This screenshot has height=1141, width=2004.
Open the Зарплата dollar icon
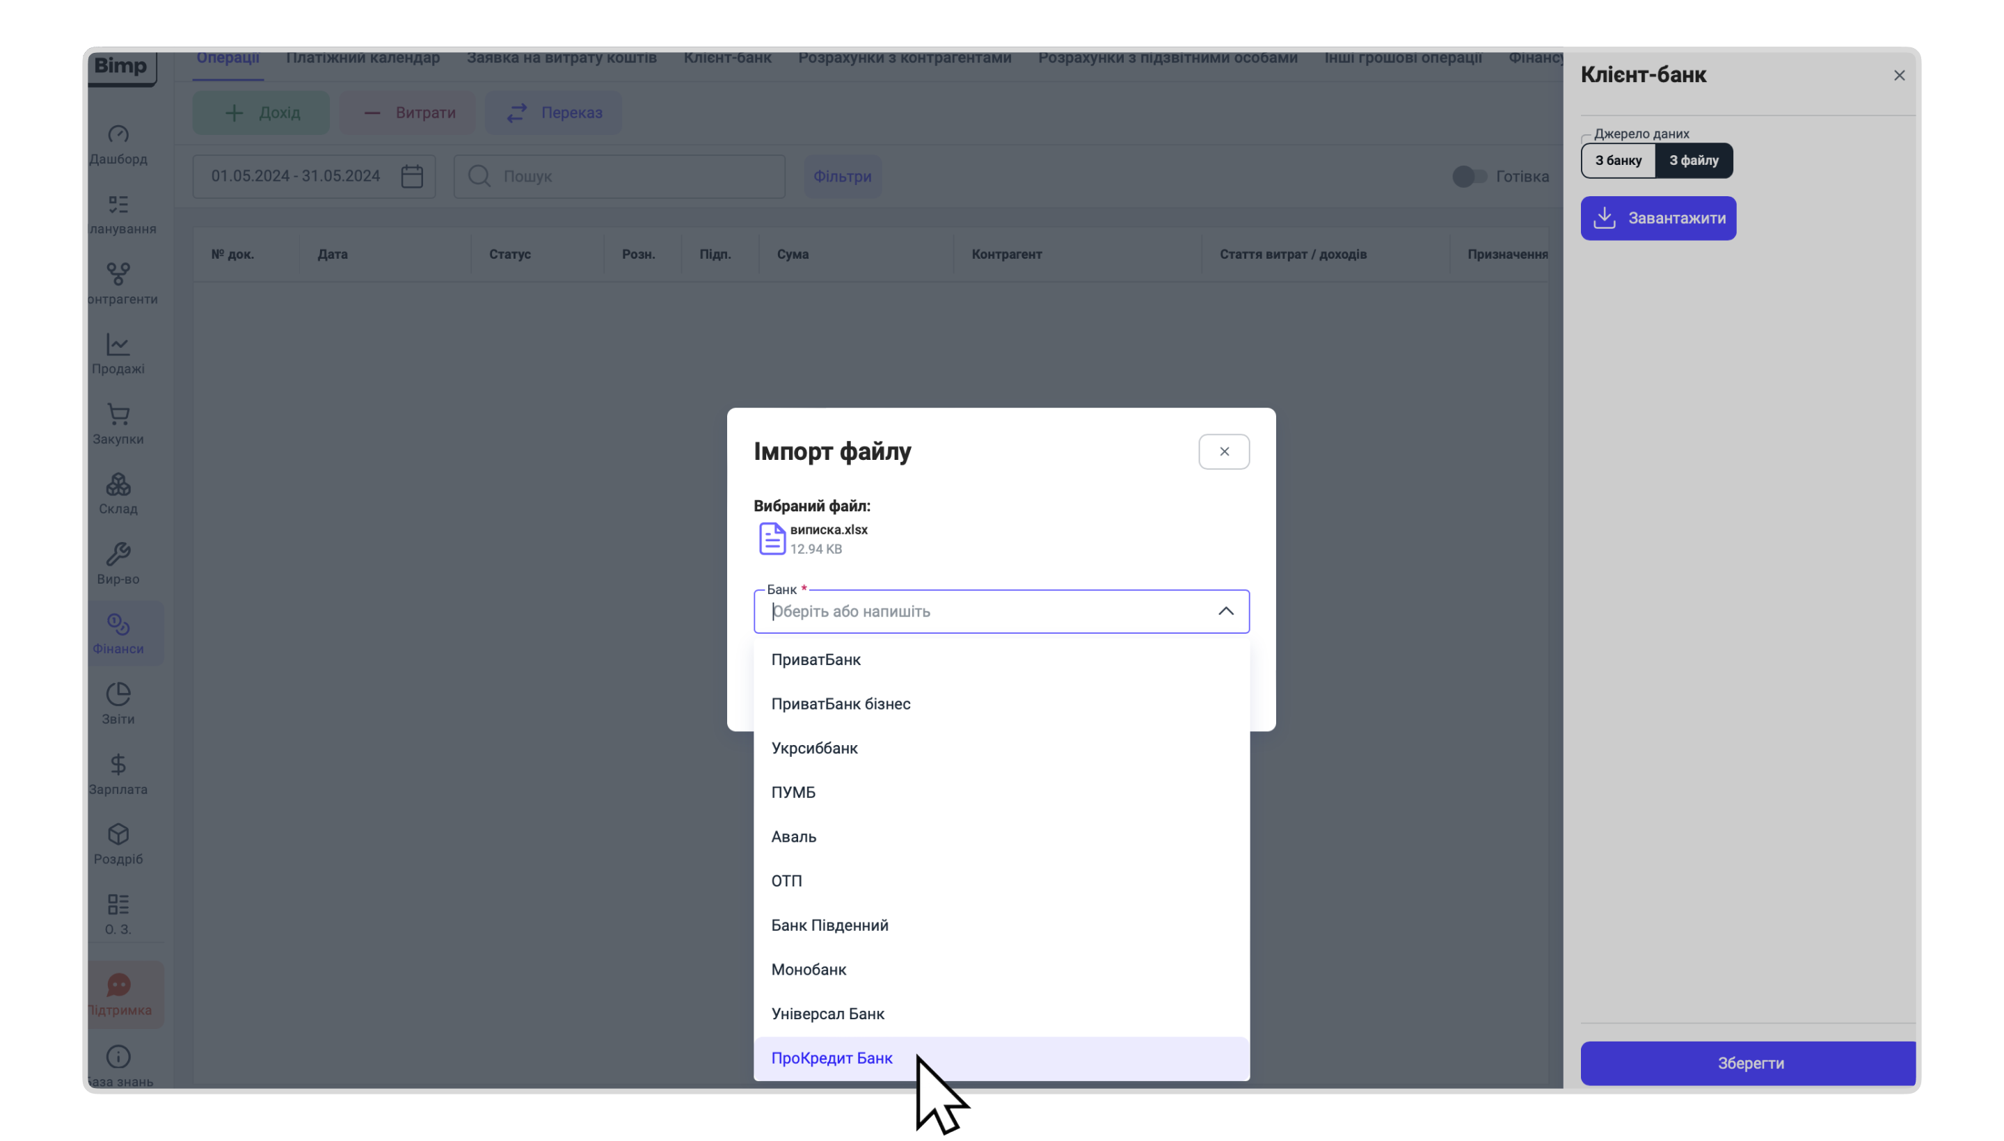pos(118,764)
